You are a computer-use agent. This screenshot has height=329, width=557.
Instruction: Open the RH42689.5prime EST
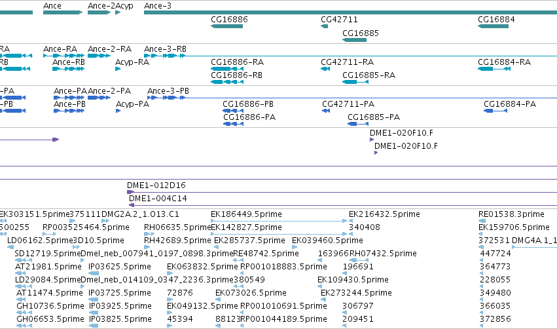pos(147,247)
